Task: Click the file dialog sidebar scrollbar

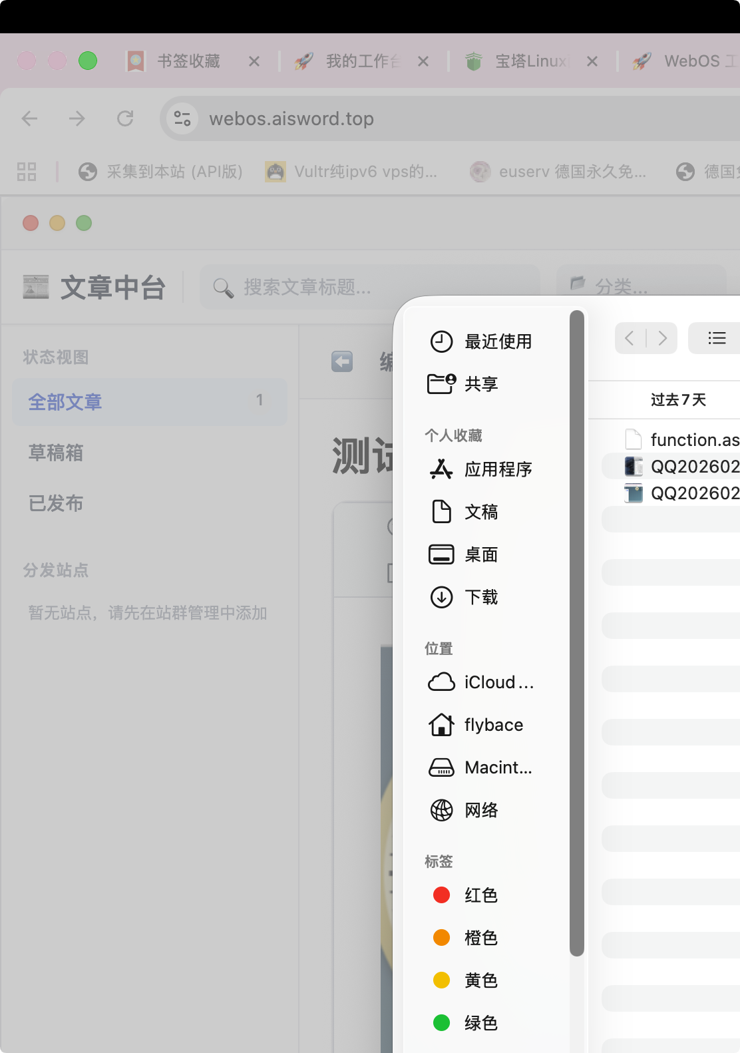Action: (x=577, y=634)
